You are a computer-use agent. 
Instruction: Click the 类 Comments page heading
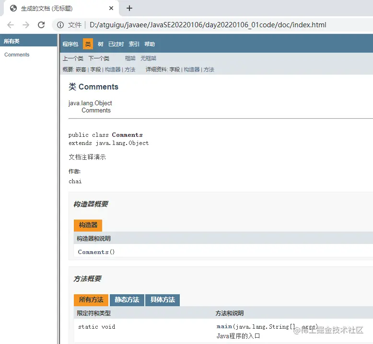click(93, 87)
